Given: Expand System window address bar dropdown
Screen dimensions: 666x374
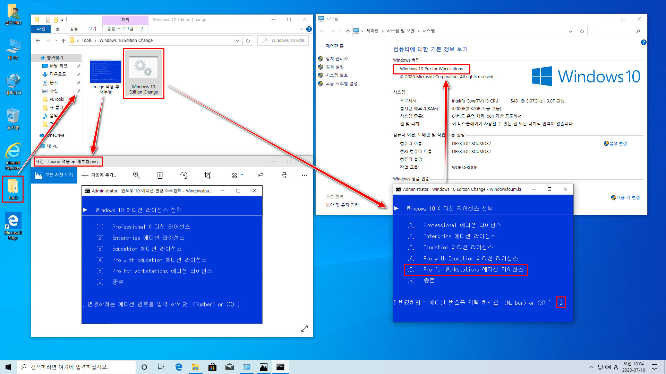Looking at the screenshot, I should click(571, 31).
